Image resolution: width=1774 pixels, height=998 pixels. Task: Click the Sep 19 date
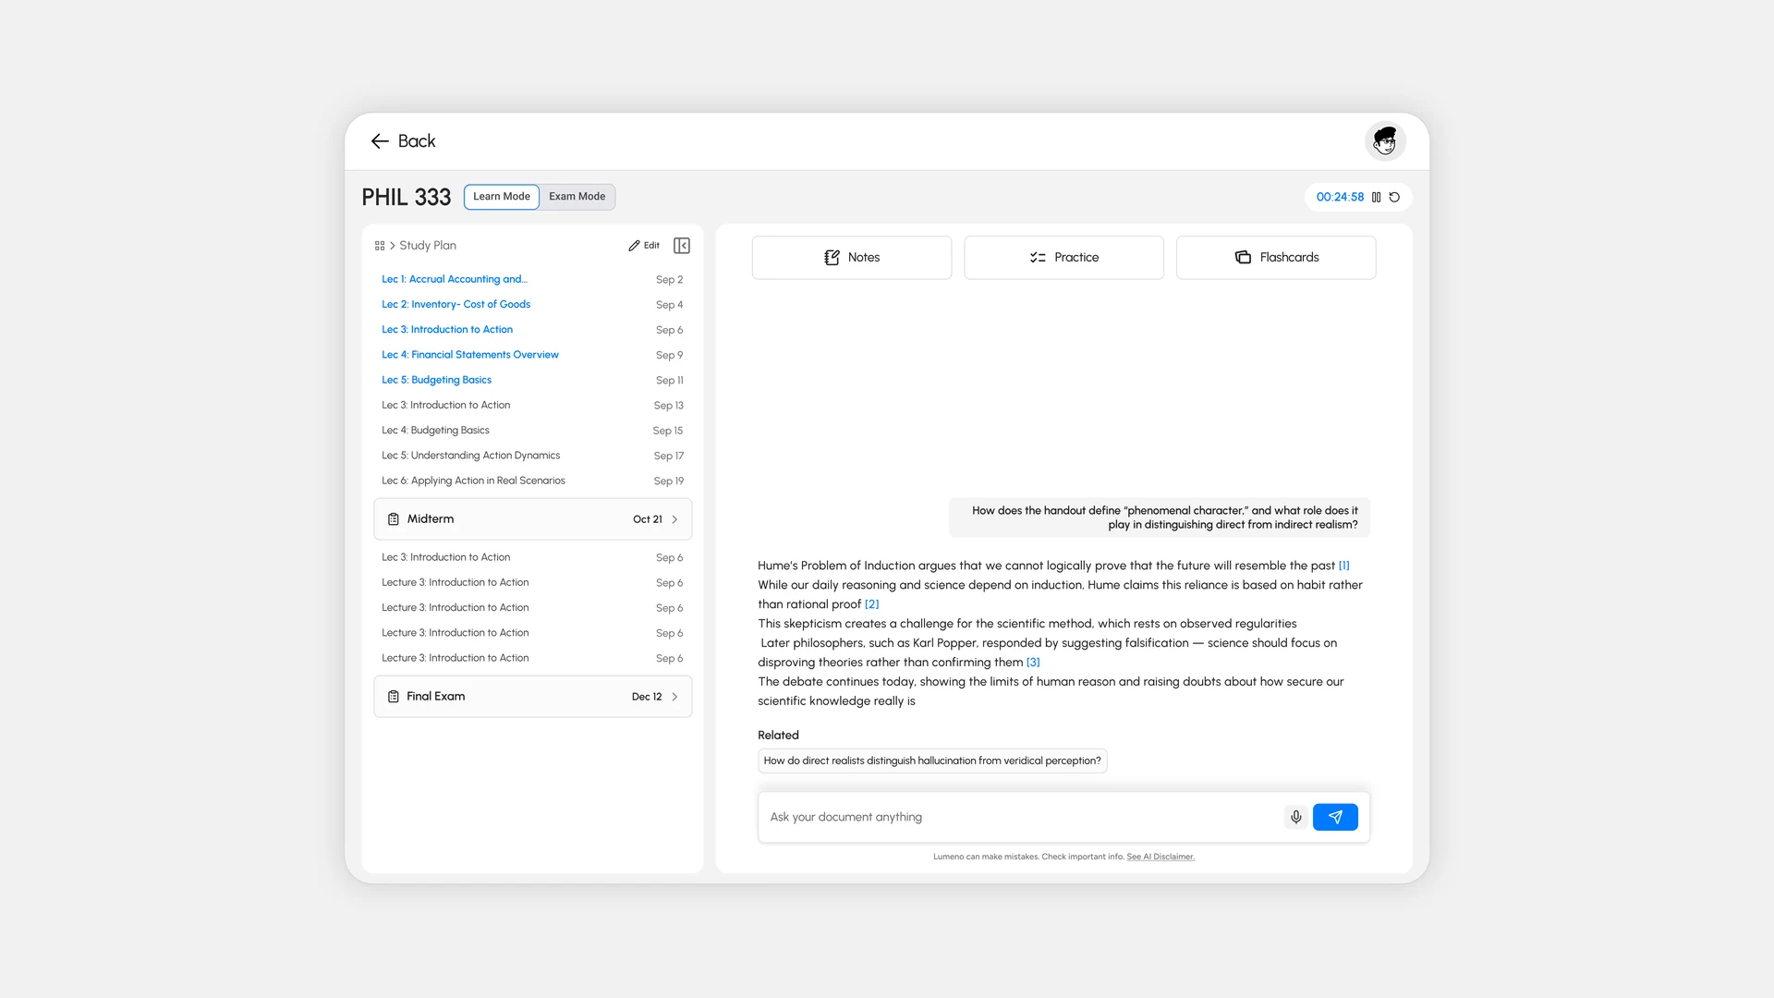pyautogui.click(x=669, y=481)
